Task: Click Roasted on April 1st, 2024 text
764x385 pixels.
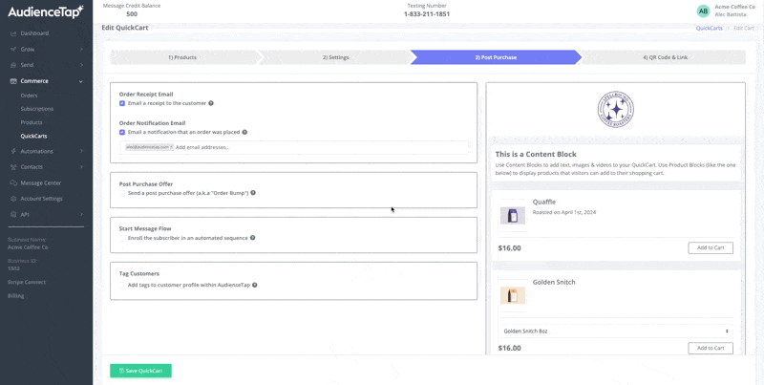Action: tap(564, 212)
